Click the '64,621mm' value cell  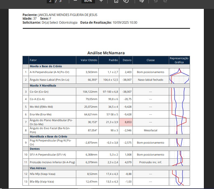point(87,114)
